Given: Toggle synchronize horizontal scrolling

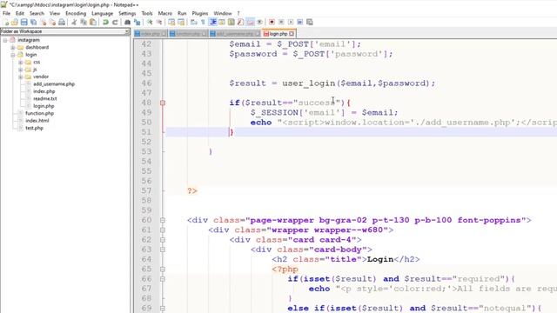Looking at the screenshot, I should [x=181, y=22].
